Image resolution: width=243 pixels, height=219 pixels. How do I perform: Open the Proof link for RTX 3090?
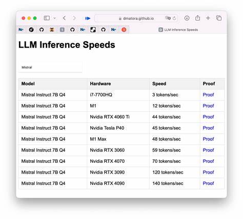point(208,172)
